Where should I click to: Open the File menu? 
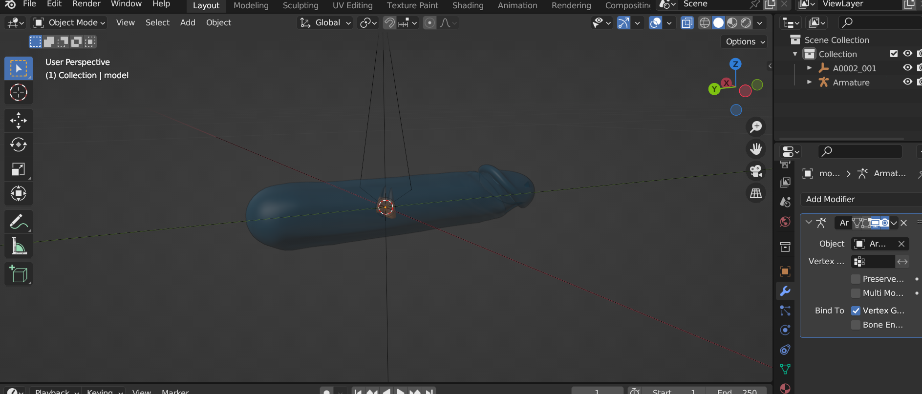pos(29,4)
